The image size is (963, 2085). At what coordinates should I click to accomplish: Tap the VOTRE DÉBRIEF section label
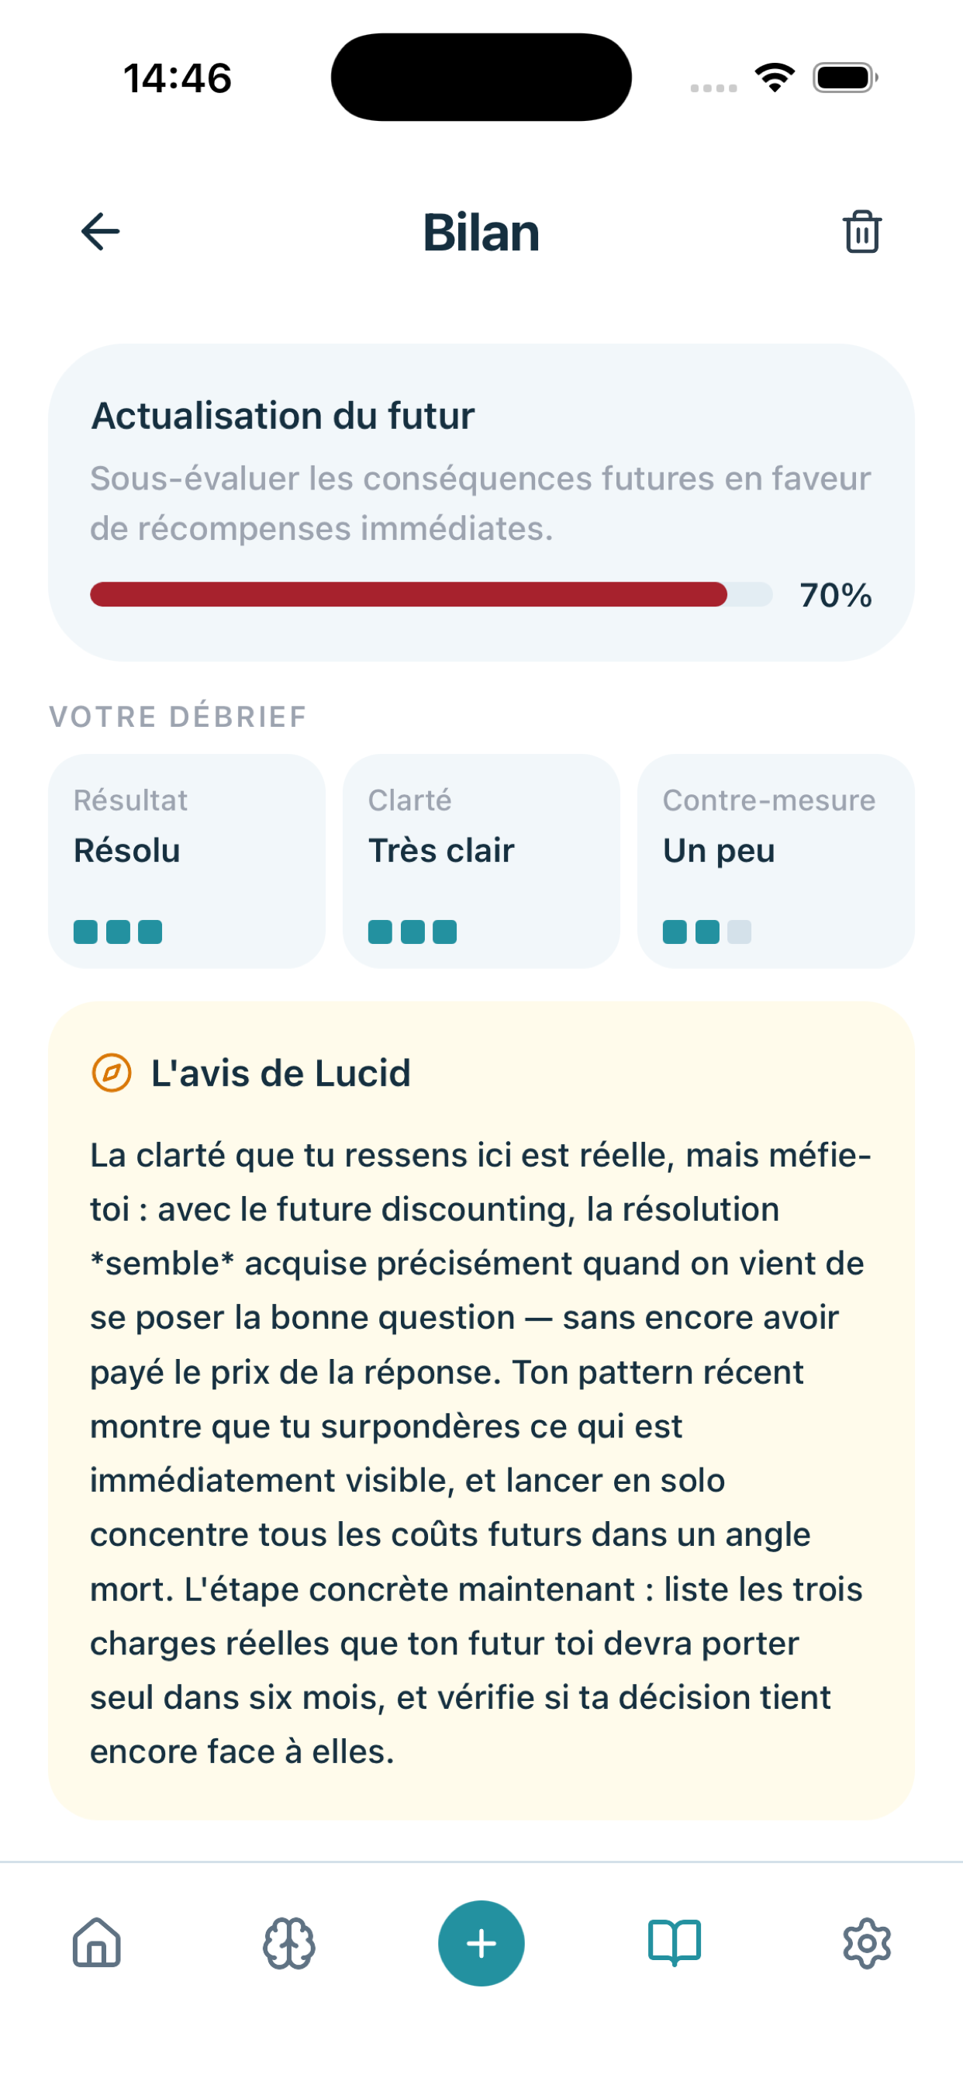[178, 716]
